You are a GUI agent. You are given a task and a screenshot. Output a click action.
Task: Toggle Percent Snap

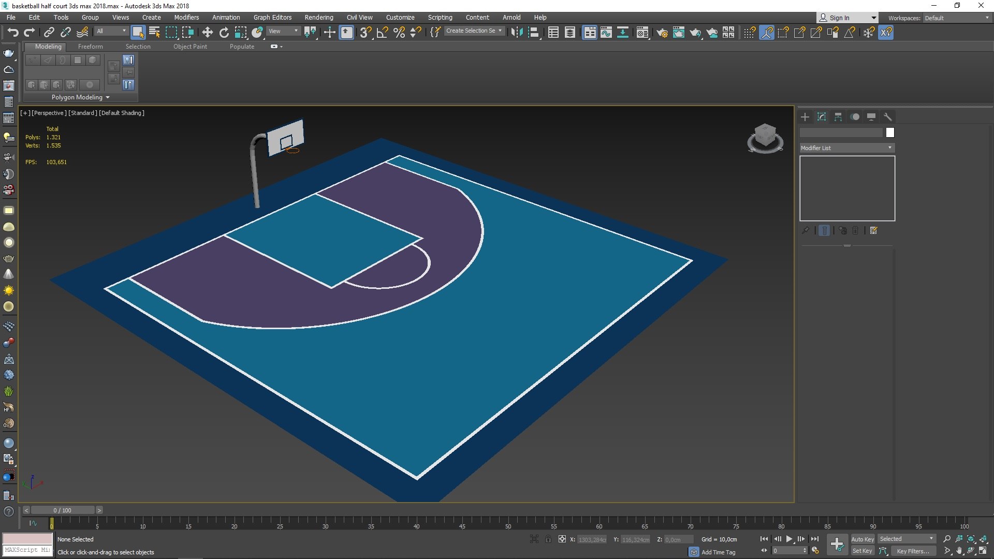[399, 33]
